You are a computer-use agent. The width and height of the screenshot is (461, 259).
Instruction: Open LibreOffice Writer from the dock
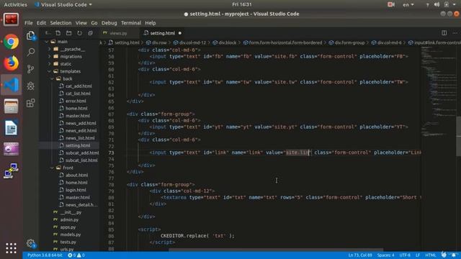(12, 128)
